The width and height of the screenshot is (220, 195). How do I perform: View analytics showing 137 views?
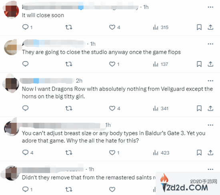pyautogui.click(x=160, y=64)
